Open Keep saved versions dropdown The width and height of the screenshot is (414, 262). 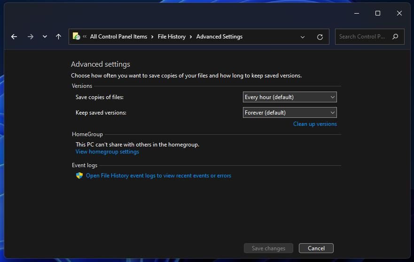[289, 113]
